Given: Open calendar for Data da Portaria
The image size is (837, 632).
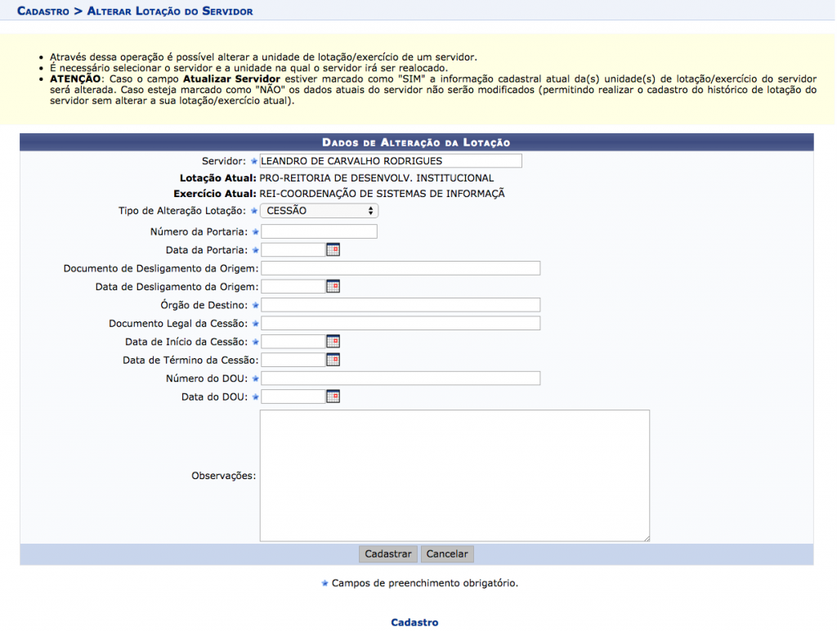Looking at the screenshot, I should coord(333,250).
